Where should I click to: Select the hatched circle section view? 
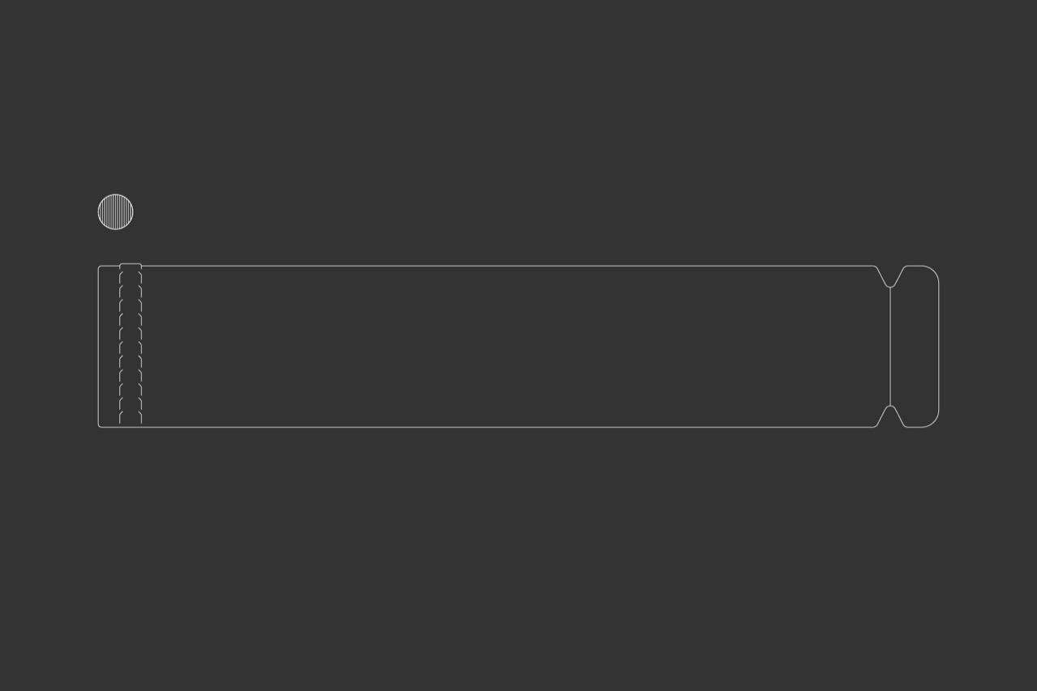(115, 212)
